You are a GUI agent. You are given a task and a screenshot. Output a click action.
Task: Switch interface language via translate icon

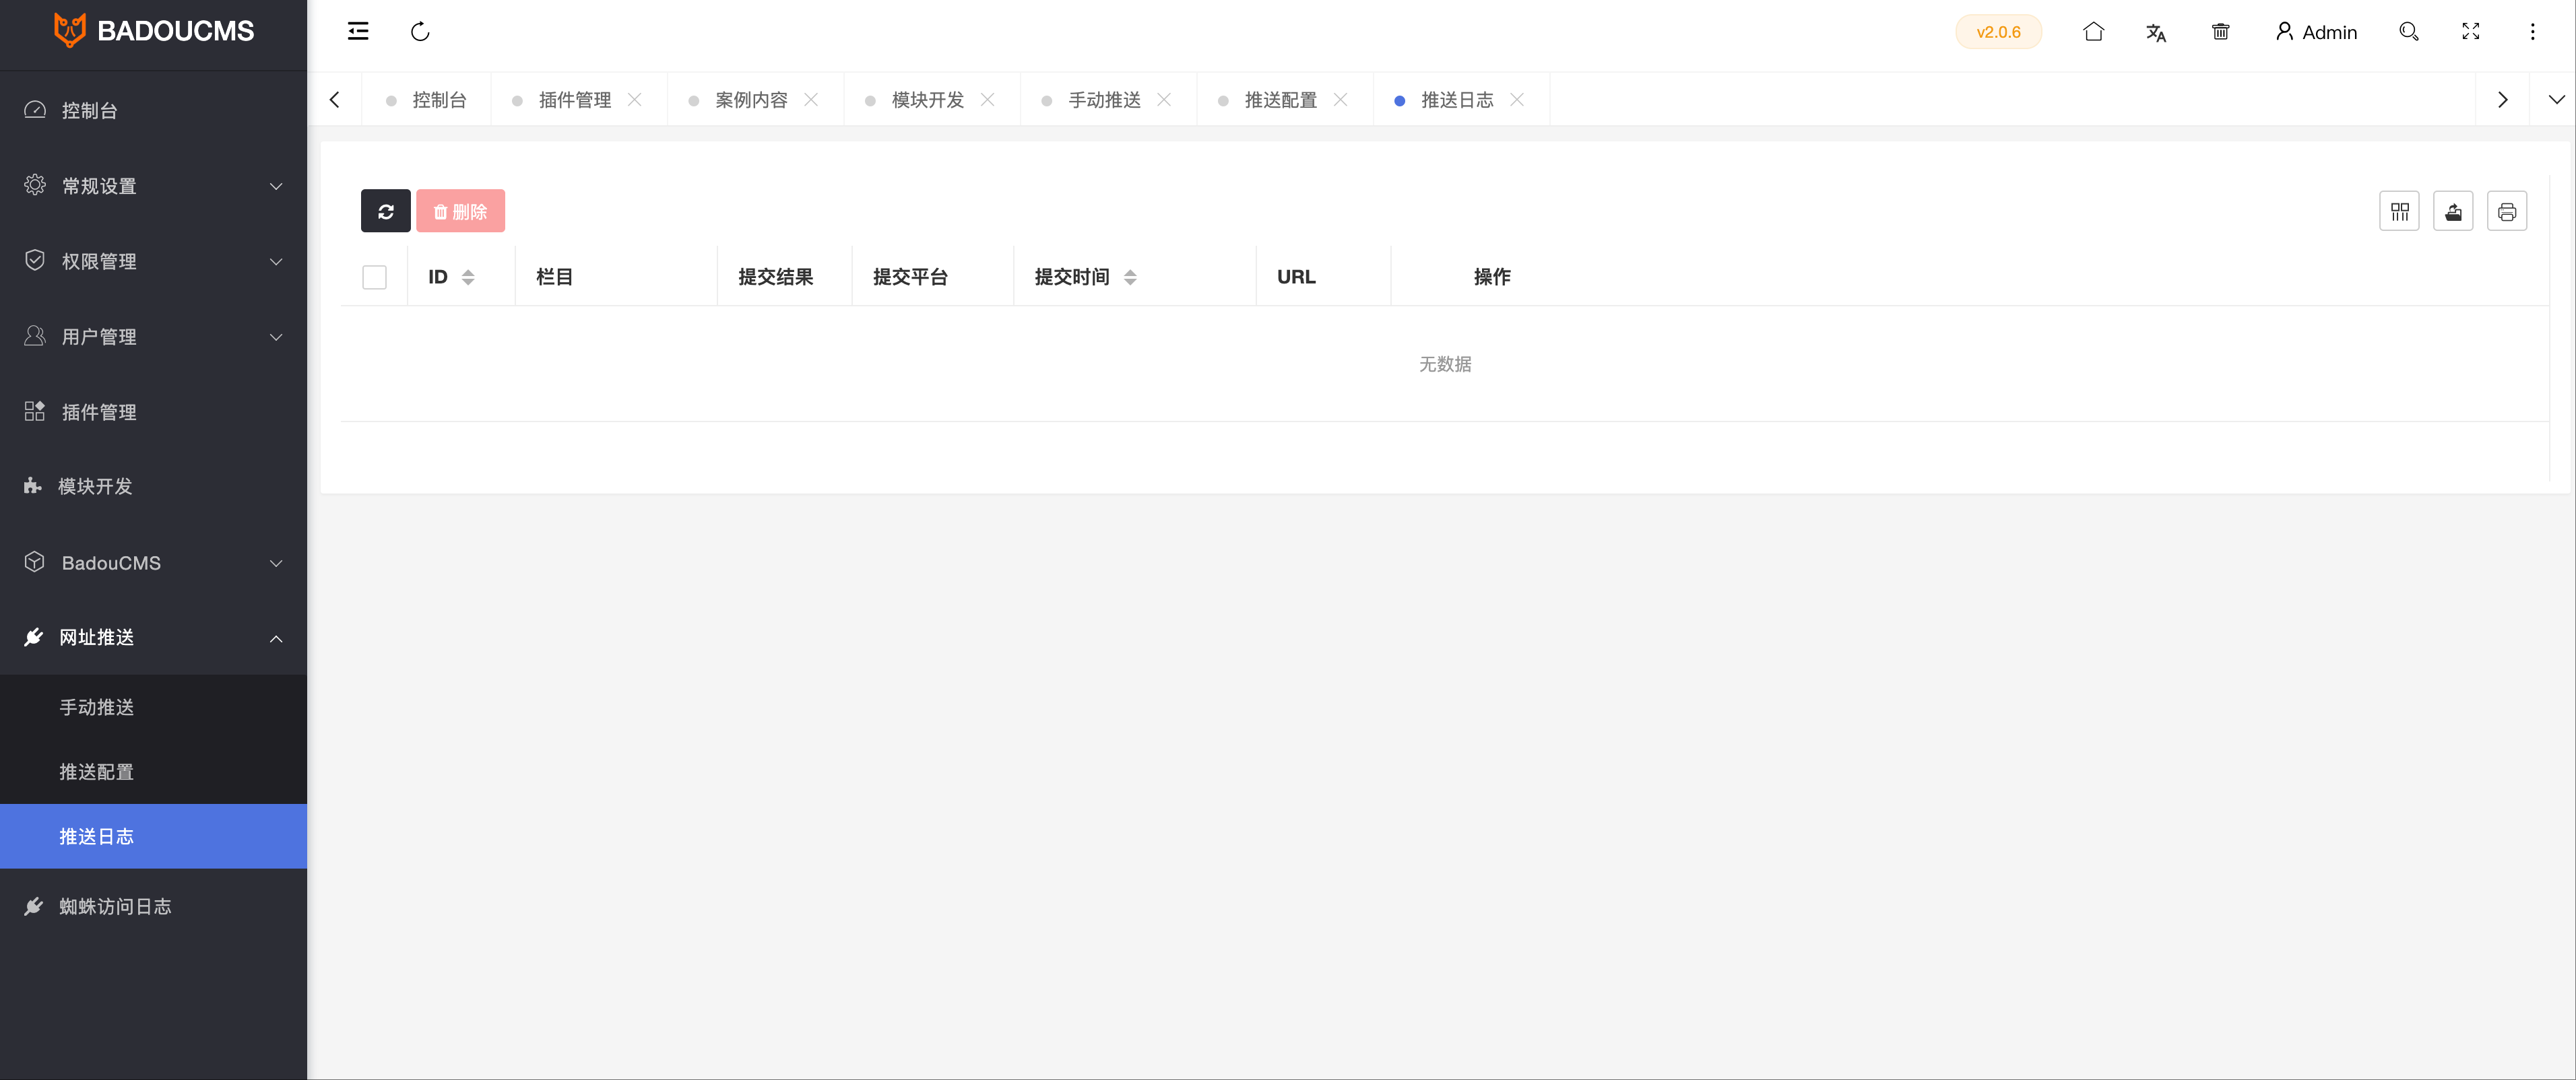[2156, 32]
